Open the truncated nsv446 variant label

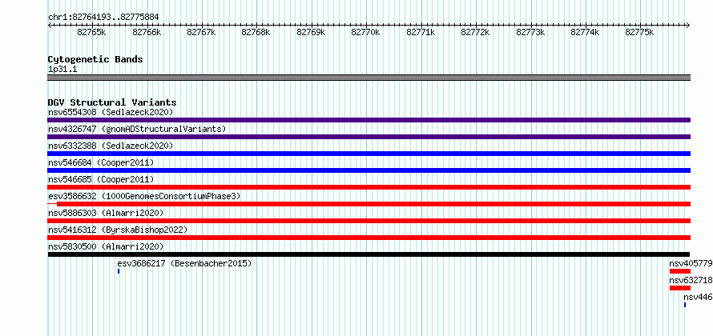(x=698, y=297)
